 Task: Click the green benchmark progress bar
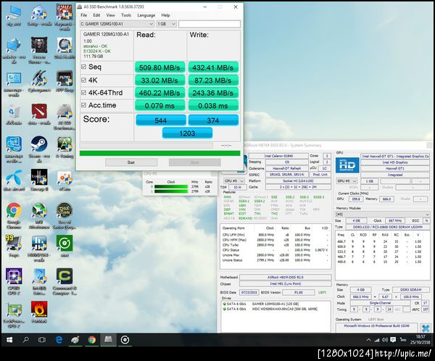(x=159, y=152)
